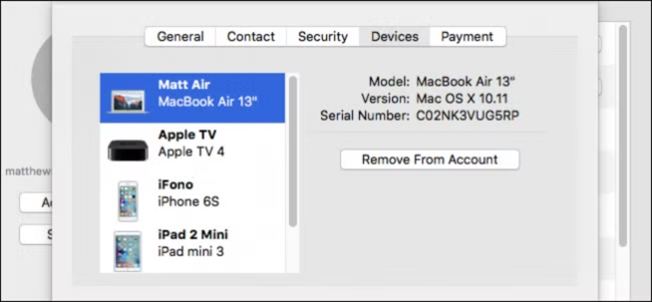
Task: Click the serial number C02NK3VUG5RP
Action: click(x=468, y=116)
